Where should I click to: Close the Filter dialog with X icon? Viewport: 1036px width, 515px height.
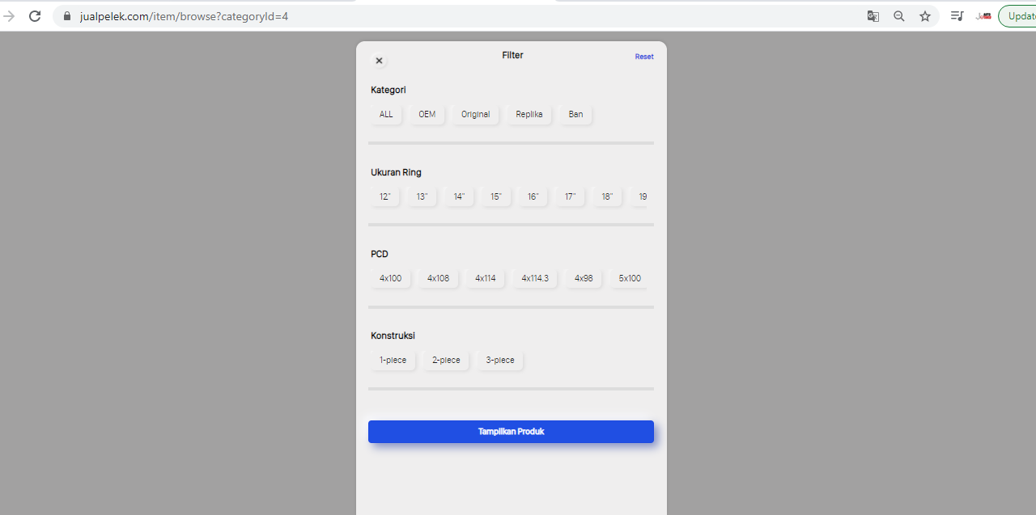click(379, 61)
